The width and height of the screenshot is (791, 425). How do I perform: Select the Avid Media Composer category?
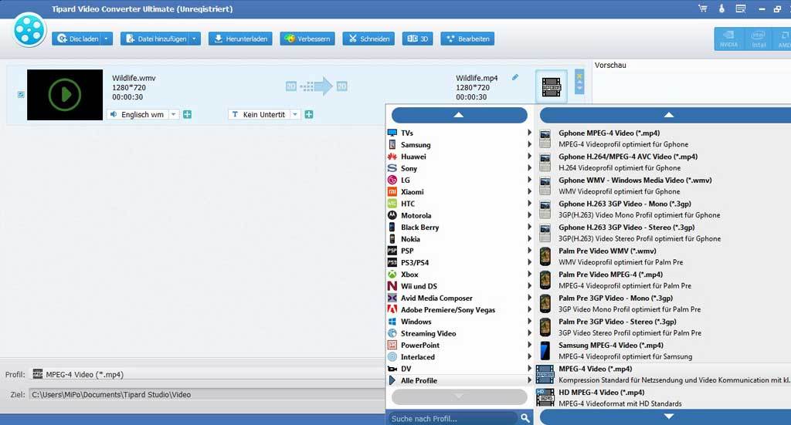(x=459, y=298)
